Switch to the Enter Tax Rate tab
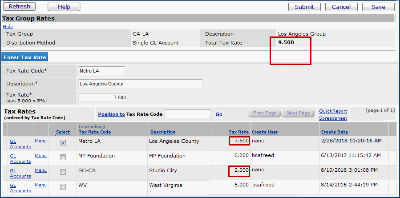 (25, 57)
